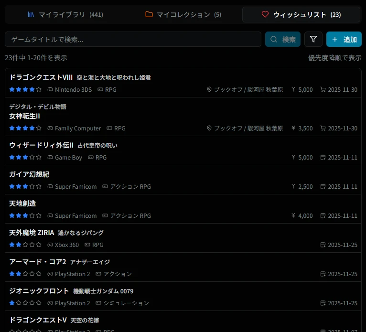Image resolution: width=366 pixels, height=332 pixels.
Task: Click the calendar icon in ウィザードリィ外伝II row
Action: (323, 157)
